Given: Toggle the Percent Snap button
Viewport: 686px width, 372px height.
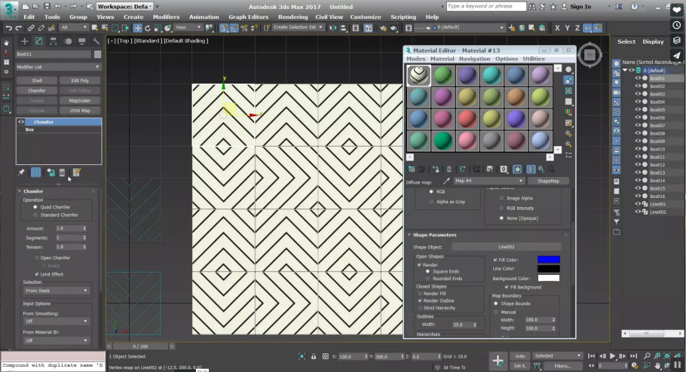Looking at the screenshot, I should (x=244, y=28).
